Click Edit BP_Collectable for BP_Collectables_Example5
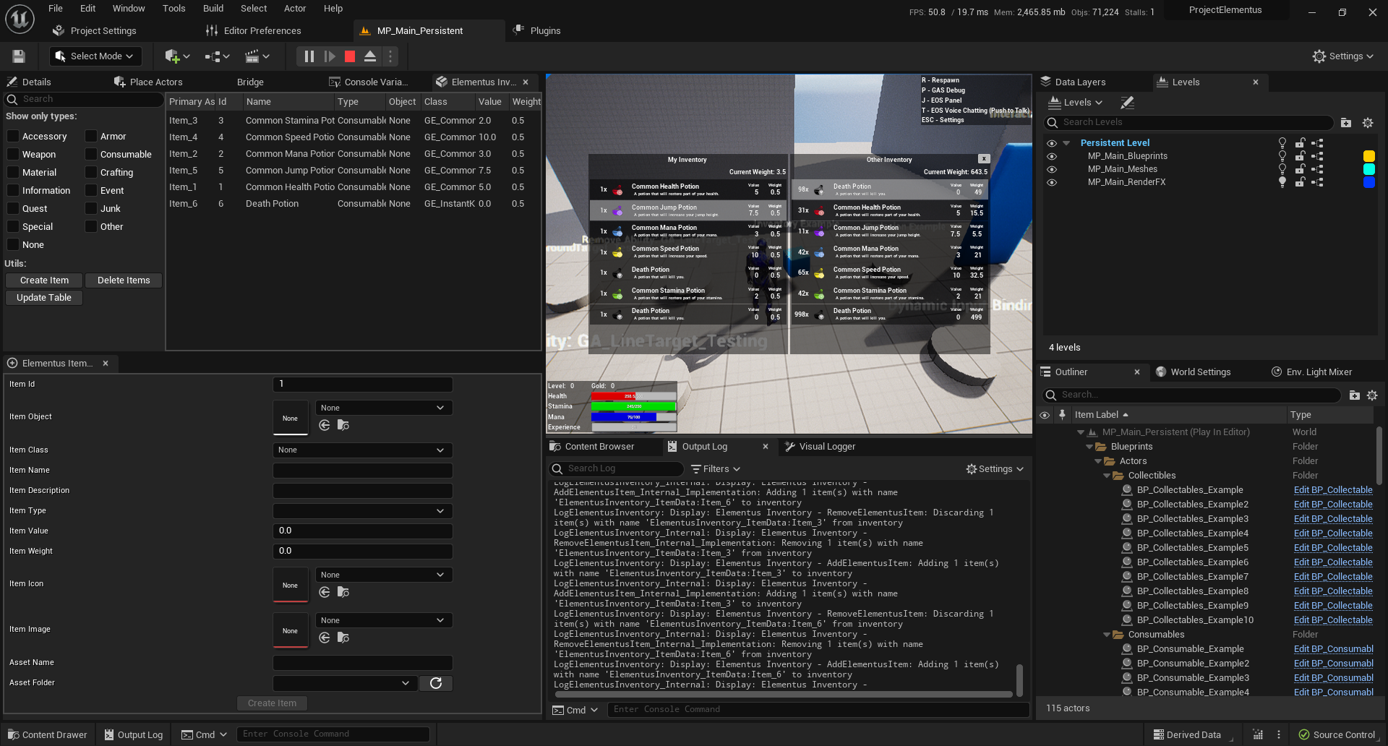This screenshot has width=1388, height=746. [1332, 547]
